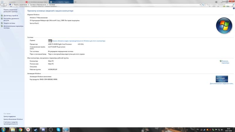
Task: Select 'Панель управления' in the address breadcrumb
Action: (x=20, y=5)
